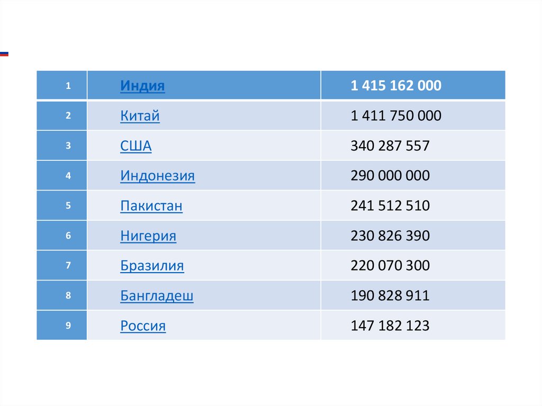Open the Россия link
542x406 pixels.
pyautogui.click(x=143, y=326)
